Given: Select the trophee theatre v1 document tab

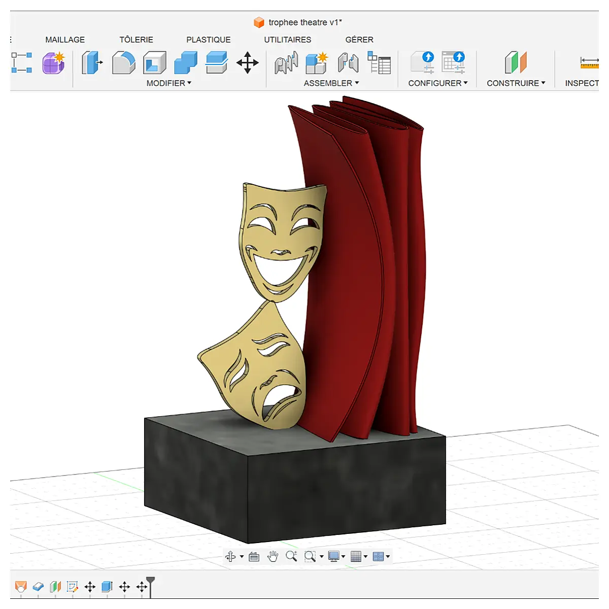Looking at the screenshot, I should click(298, 22).
